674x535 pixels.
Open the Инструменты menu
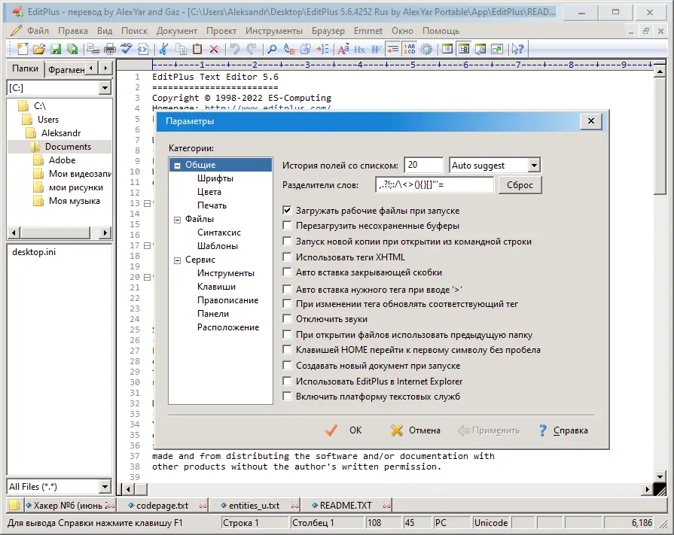click(274, 31)
